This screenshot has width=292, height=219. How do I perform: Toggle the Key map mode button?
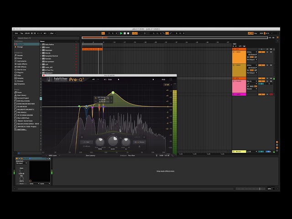[255, 33]
